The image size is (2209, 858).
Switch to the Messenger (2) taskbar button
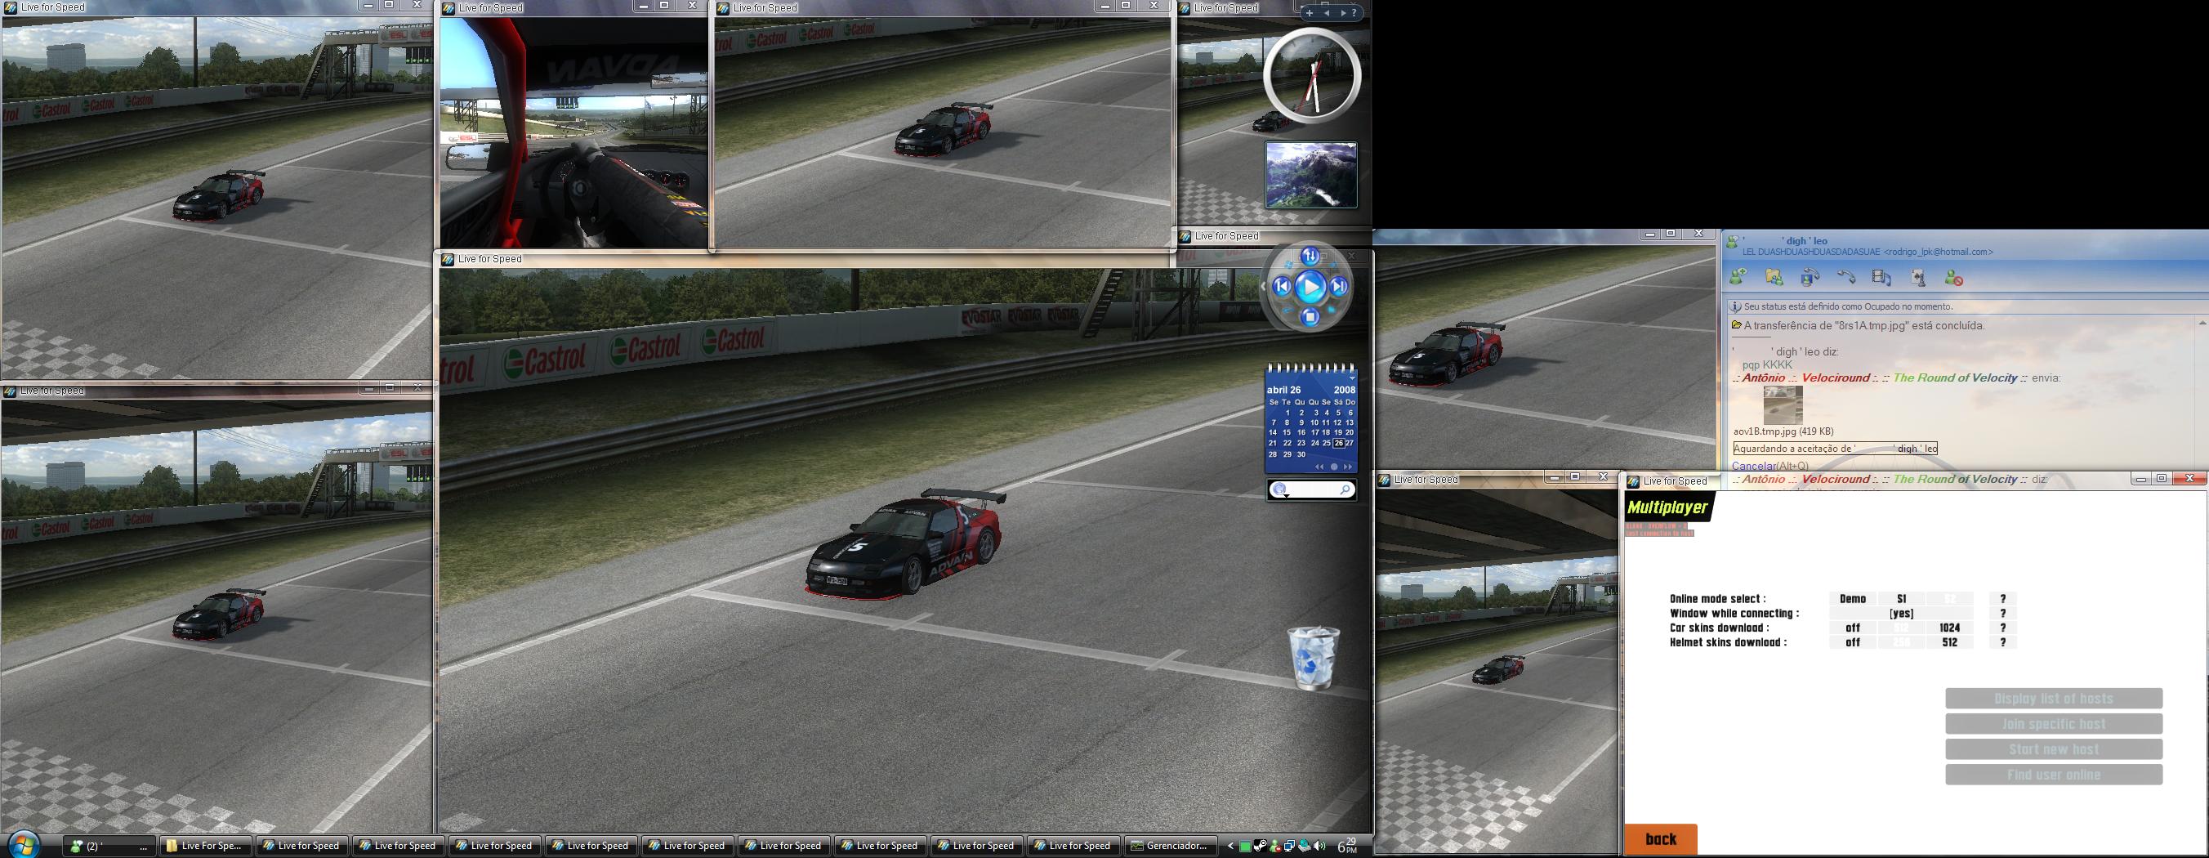click(110, 846)
